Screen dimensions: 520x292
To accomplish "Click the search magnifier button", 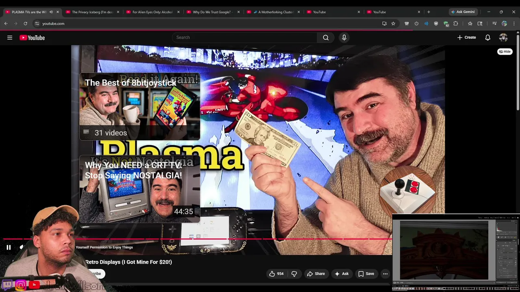I will coord(326,38).
